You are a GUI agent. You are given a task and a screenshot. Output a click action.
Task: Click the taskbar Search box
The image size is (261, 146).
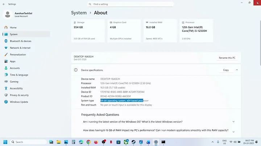(x=29, y=142)
